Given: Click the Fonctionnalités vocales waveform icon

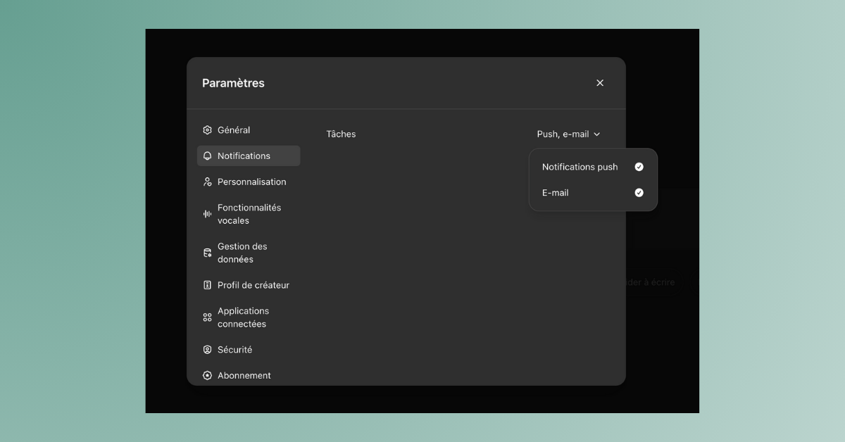Looking at the screenshot, I should [x=207, y=214].
